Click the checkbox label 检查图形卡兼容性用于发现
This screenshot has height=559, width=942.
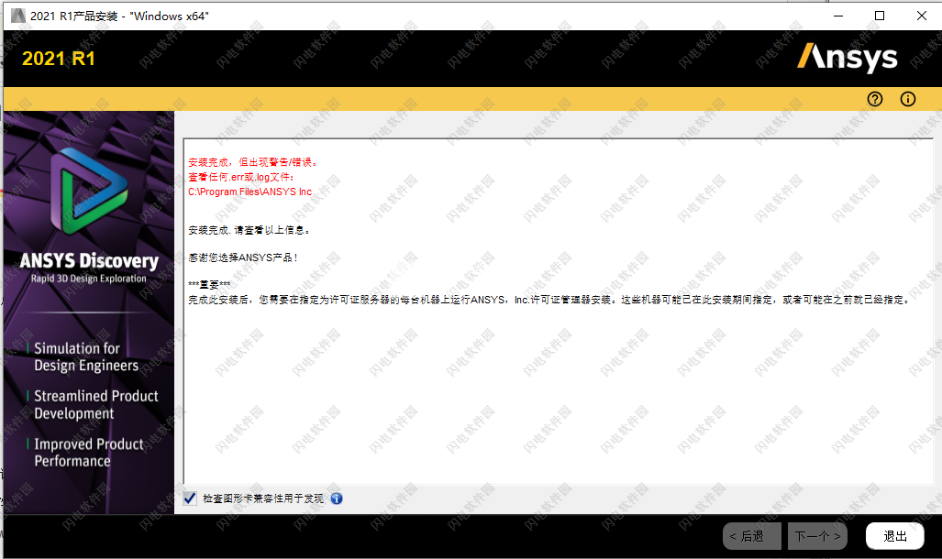tap(263, 499)
